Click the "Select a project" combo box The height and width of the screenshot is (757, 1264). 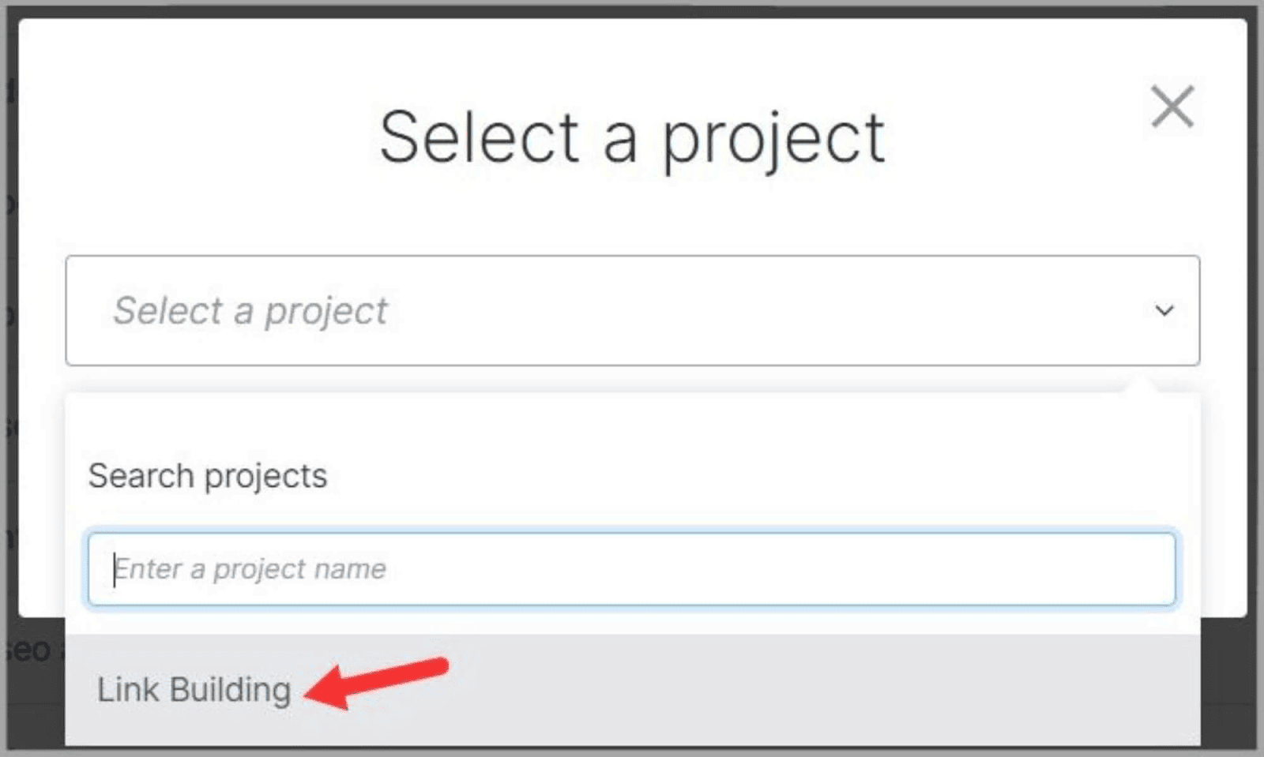[x=632, y=311]
